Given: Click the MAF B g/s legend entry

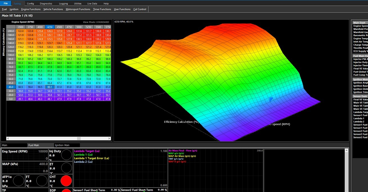Looking at the screenshot, I should click(177, 162).
